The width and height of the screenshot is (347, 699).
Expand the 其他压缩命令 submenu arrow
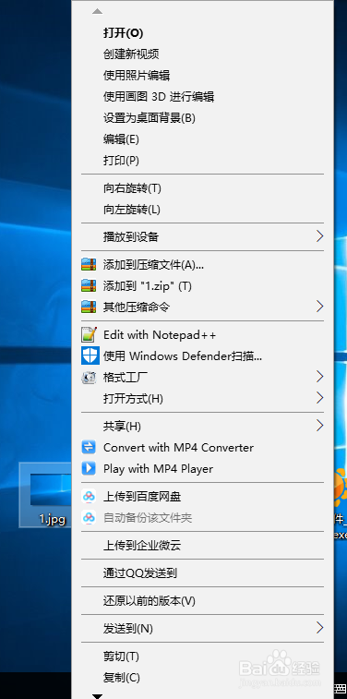(x=319, y=307)
